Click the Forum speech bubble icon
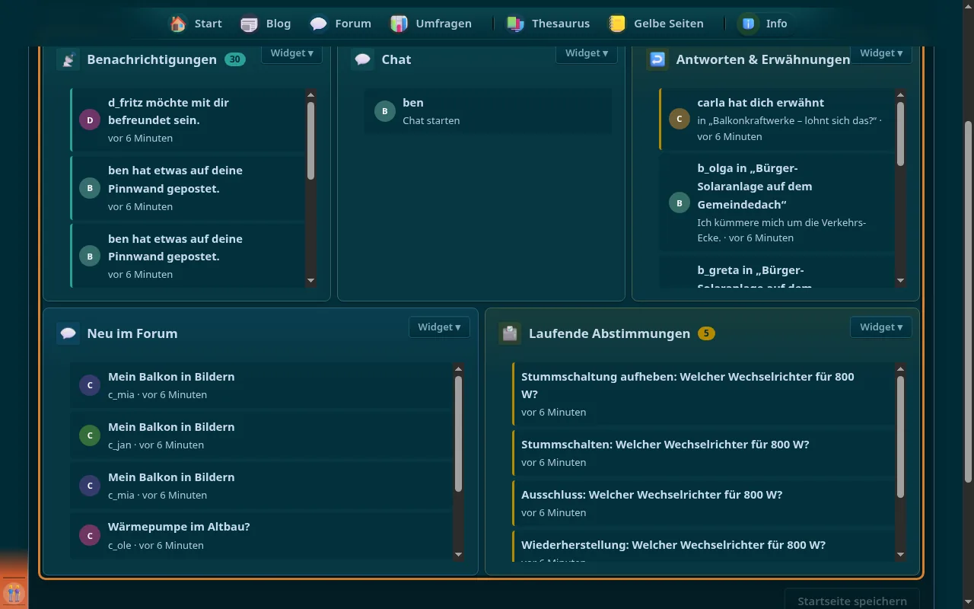 [319, 24]
